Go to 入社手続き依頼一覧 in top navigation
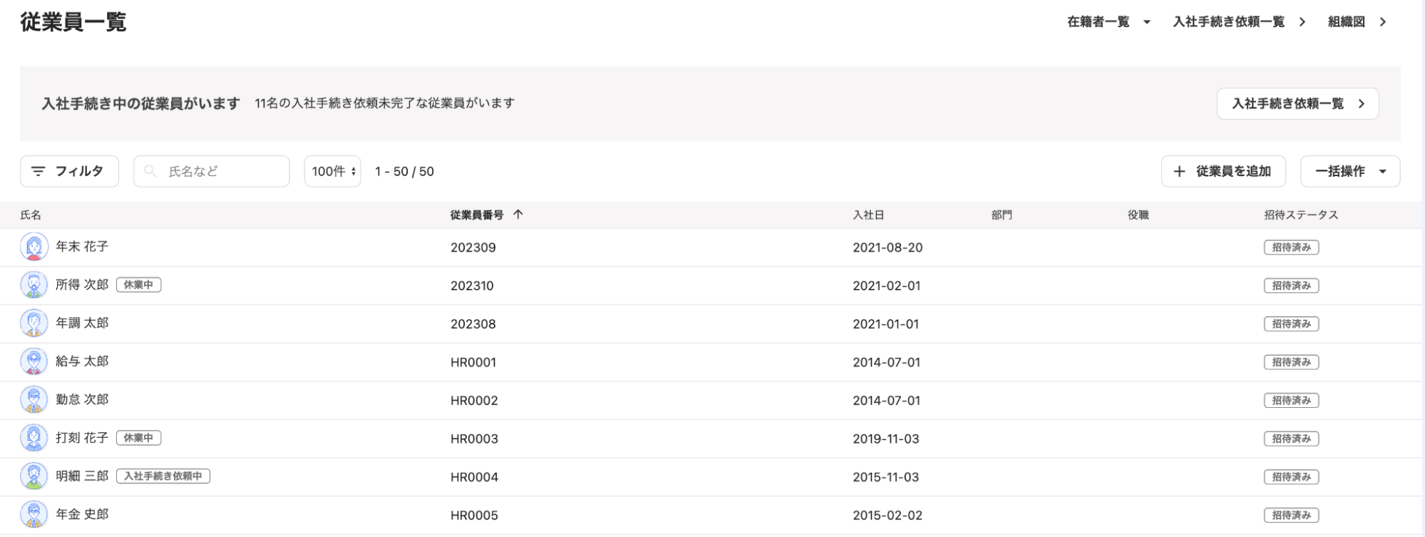The image size is (1425, 537). coord(1239,22)
